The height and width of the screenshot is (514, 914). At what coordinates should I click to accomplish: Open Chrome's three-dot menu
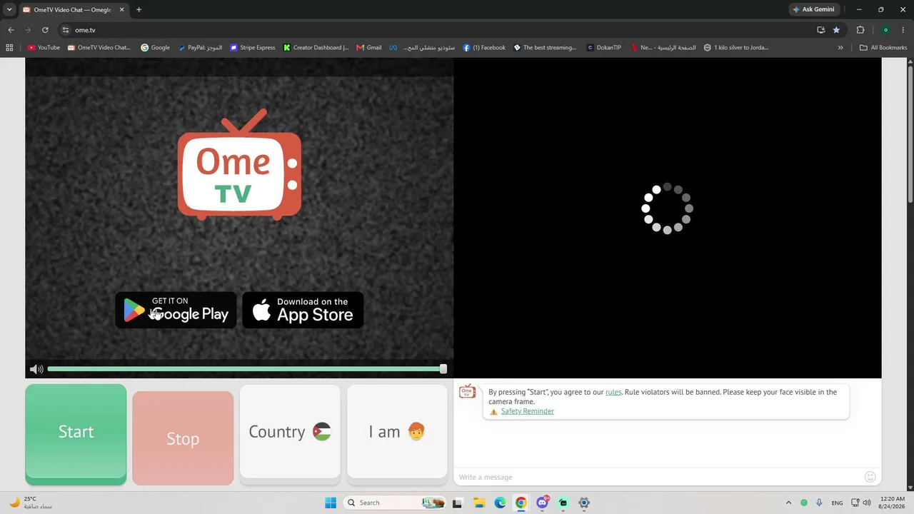[x=903, y=30]
